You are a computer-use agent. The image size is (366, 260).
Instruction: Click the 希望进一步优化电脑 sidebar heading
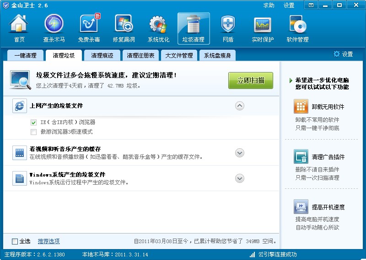[x=322, y=80]
